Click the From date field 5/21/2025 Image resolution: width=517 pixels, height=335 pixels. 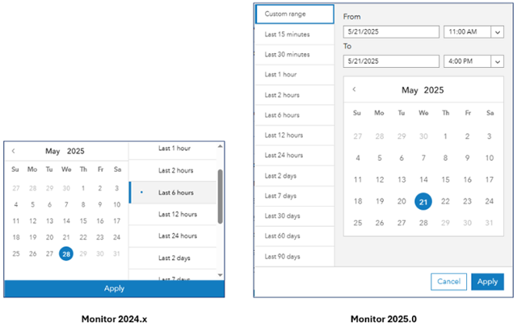pyautogui.click(x=391, y=32)
